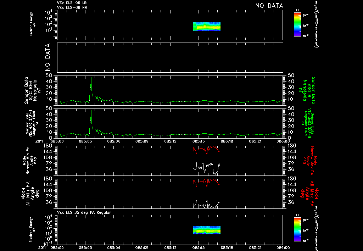Click the white "VEx MAG SAF-B Magnetic Field" label
Screen dimensions: 363x251
(x=32, y=123)
